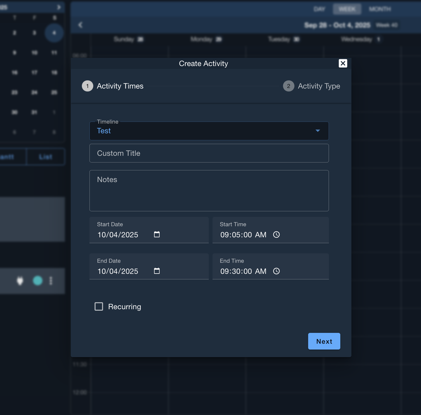This screenshot has width=421, height=415.
Task: Switch to the Activity Type step
Action: click(319, 86)
